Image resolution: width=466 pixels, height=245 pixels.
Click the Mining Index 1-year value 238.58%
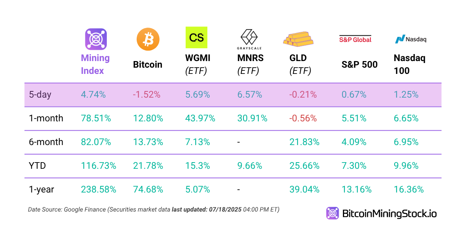(98, 189)
